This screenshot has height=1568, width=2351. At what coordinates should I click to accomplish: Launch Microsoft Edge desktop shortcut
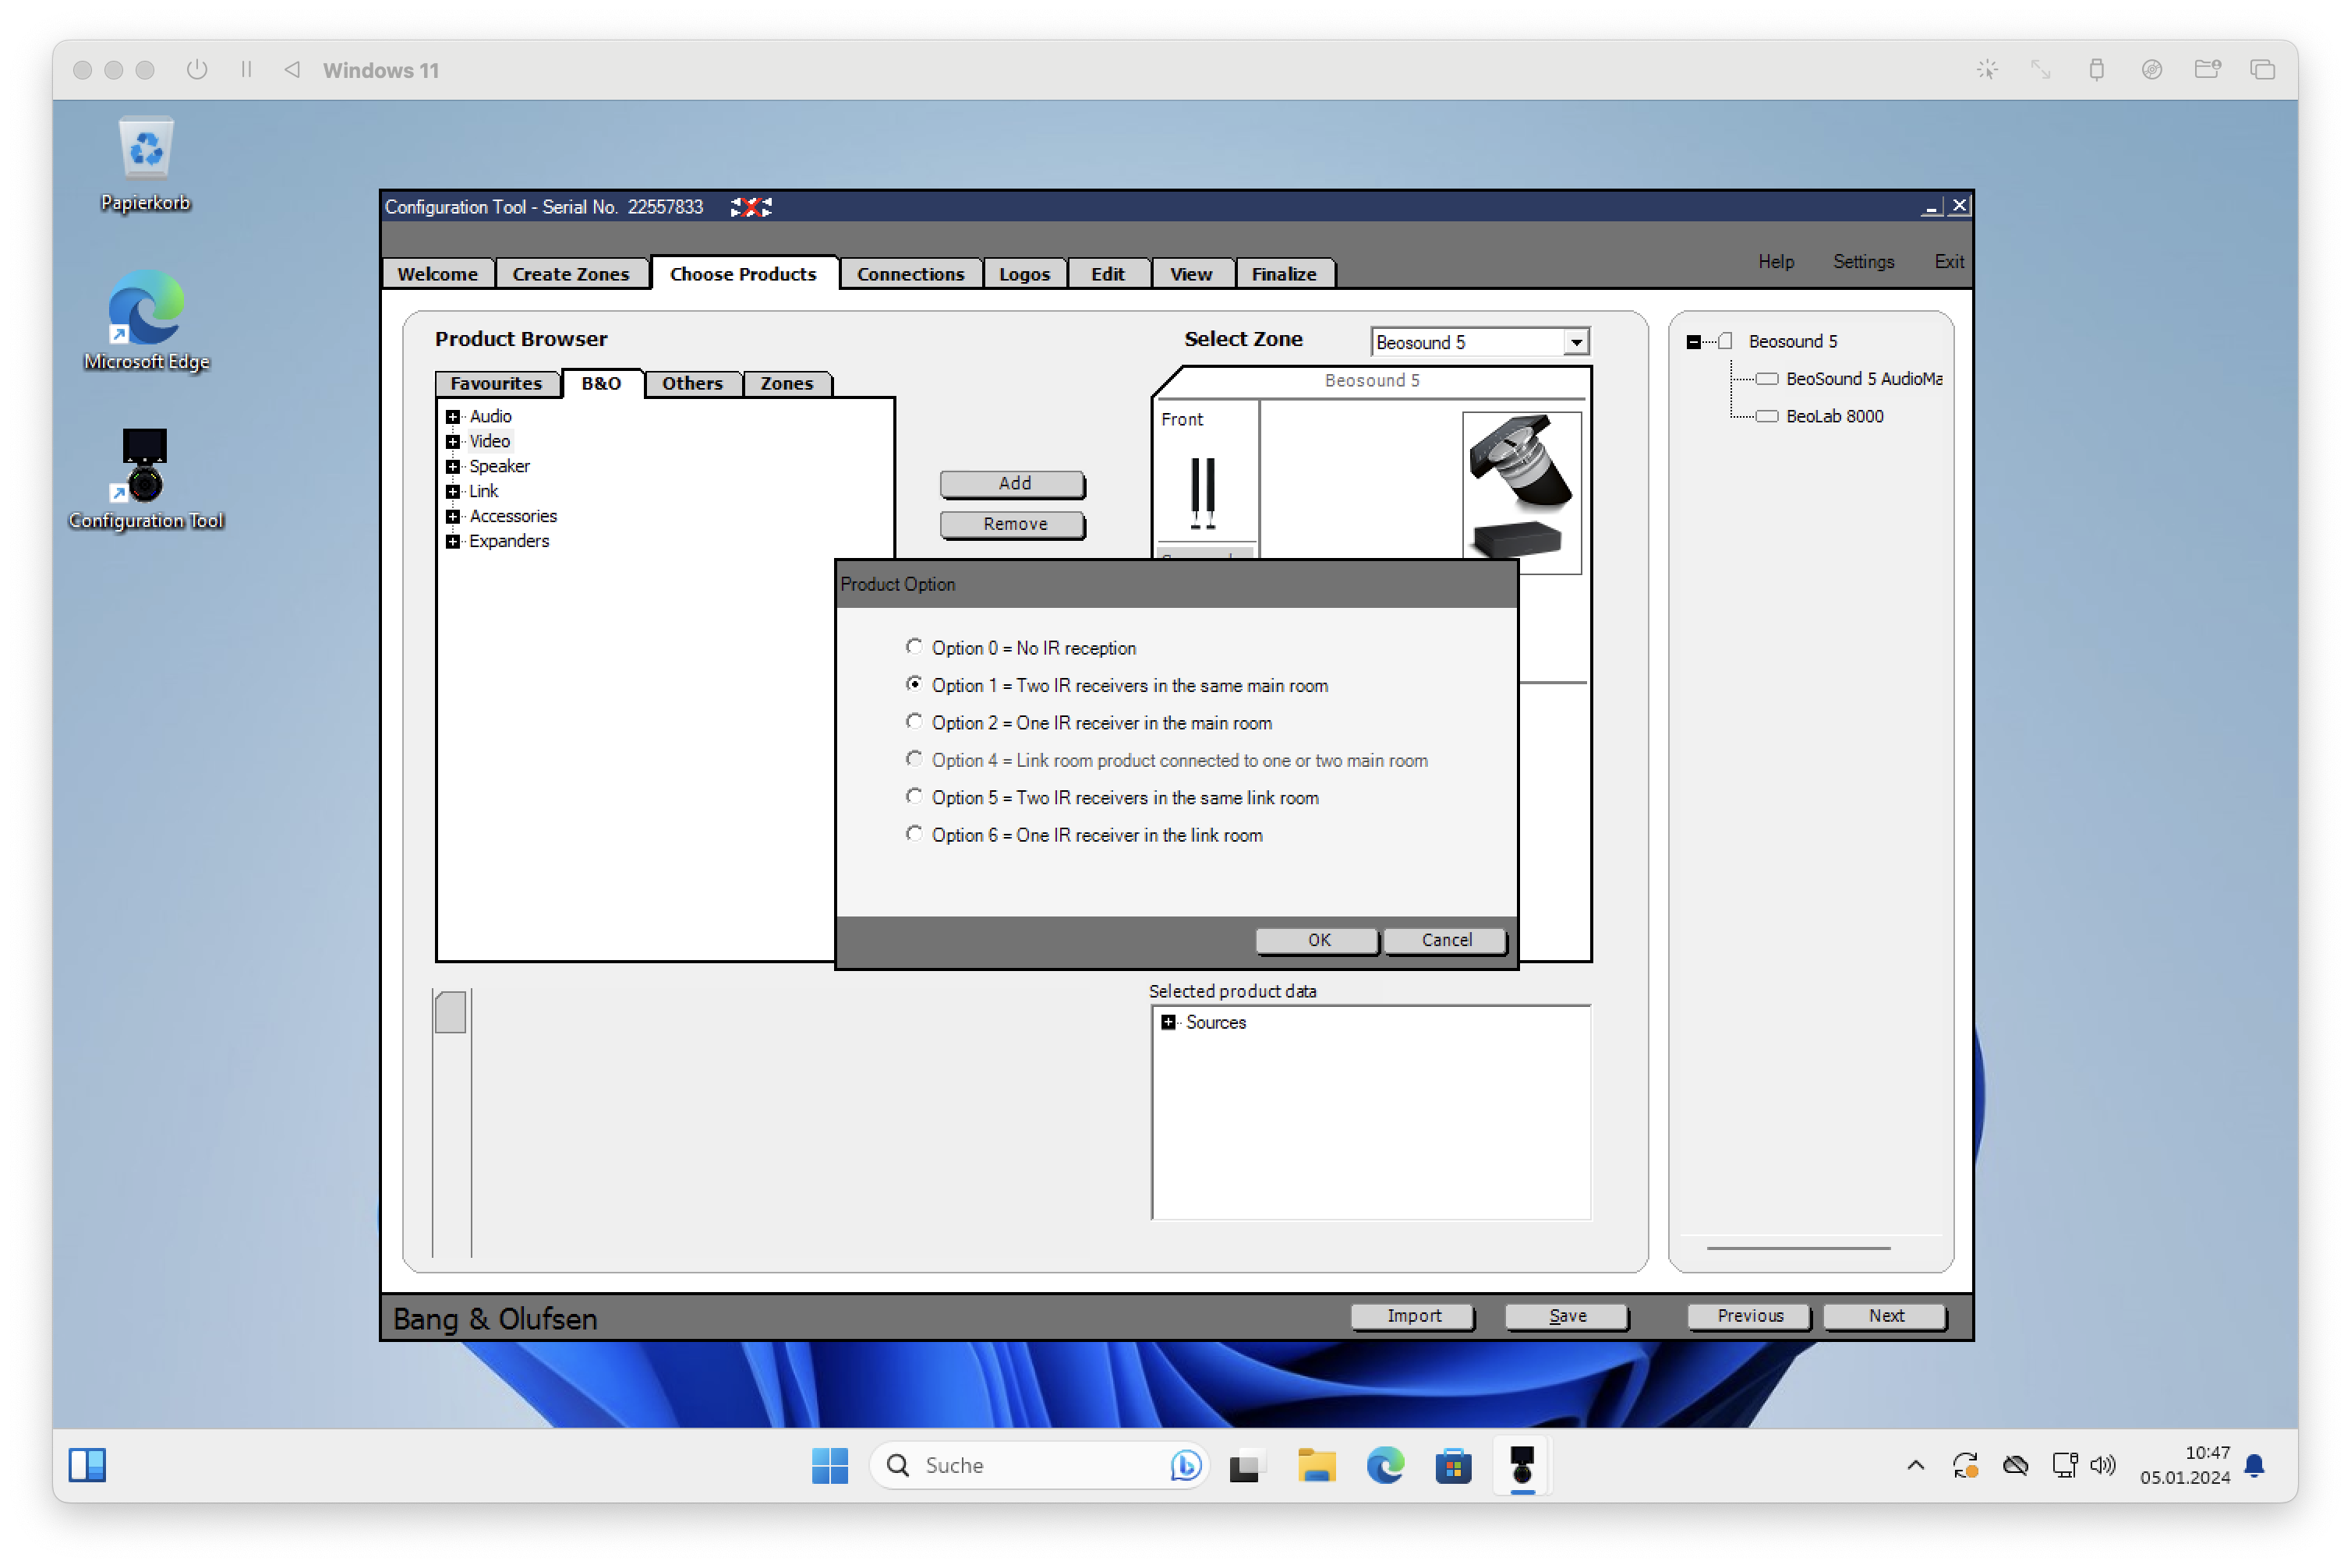pos(146,320)
